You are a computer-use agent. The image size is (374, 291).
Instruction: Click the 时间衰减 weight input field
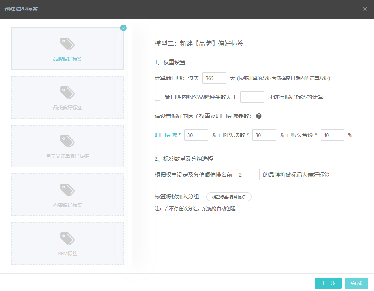[196, 135]
